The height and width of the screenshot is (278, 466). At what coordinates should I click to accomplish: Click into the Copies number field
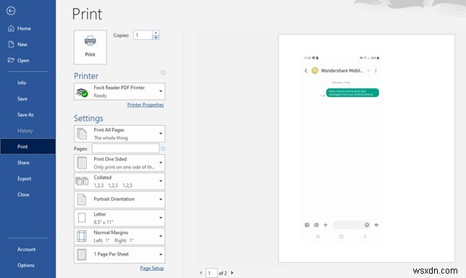tap(143, 35)
